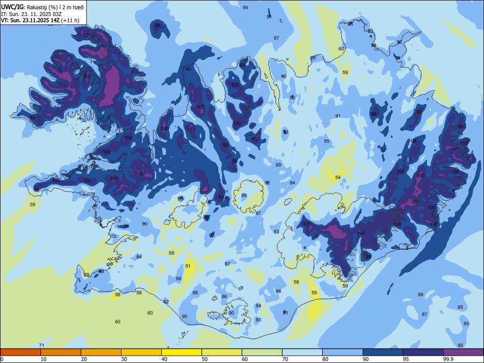484x363 pixels.
Task: Select the purple above-99.9 legend swatch
Action: [463, 352]
